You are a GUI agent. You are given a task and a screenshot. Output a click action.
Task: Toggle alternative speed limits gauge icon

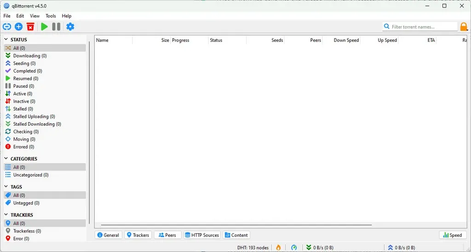click(294, 247)
